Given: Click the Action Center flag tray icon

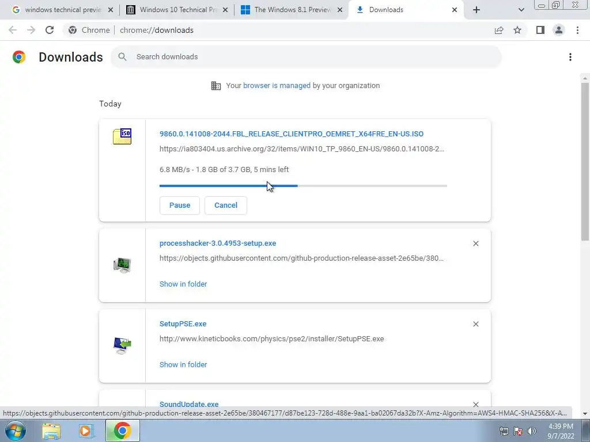Looking at the screenshot, I should pos(518,431).
